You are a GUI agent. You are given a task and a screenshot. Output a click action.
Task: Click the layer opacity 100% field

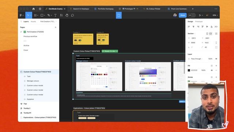coord(210,59)
